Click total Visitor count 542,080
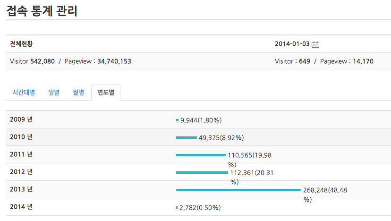The height and width of the screenshot is (221, 391). pos(42,61)
